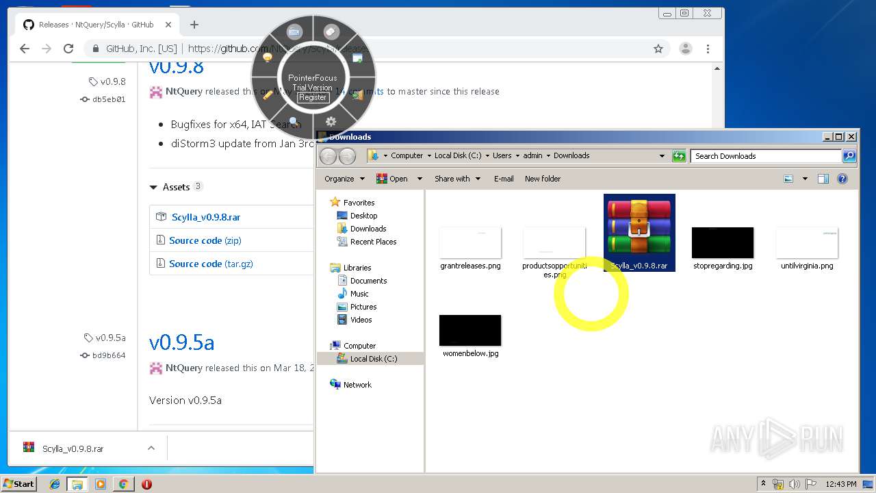This screenshot has height=493, width=876.
Task: Click PointerFocus window screen icon
Action: point(357,58)
